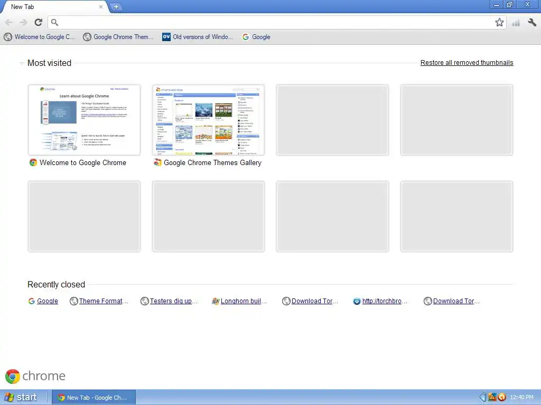Screen dimensions: 541x405
Task: Reopen 'http://torchbro...' recently closed link
Action: click(385, 301)
